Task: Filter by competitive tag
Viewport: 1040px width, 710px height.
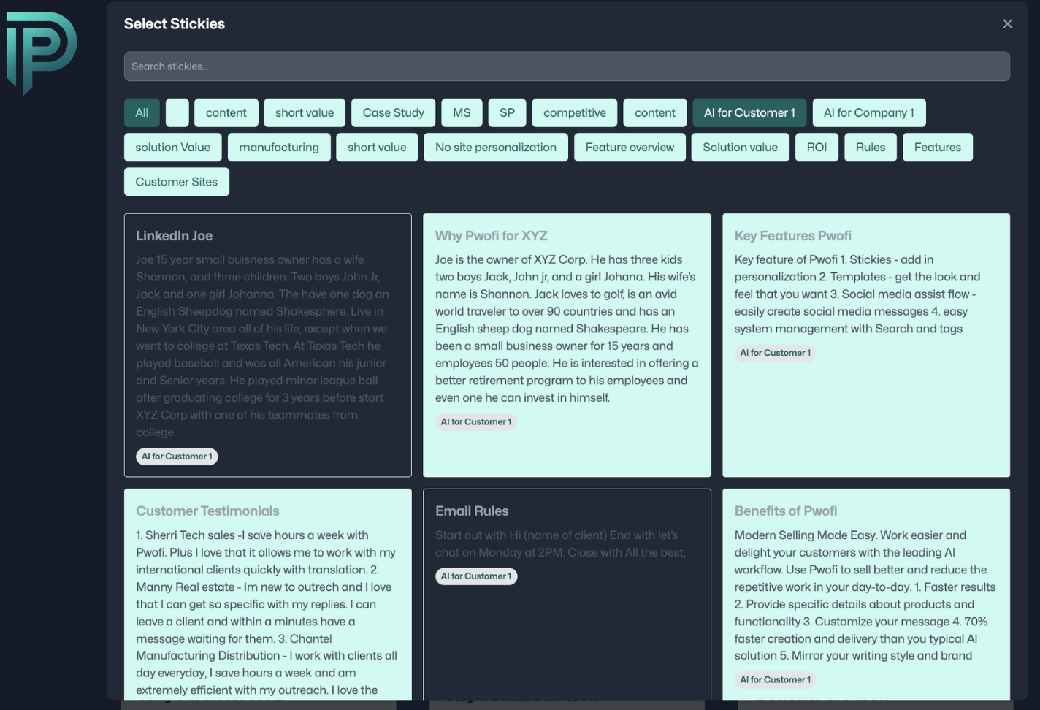Action: click(x=574, y=113)
